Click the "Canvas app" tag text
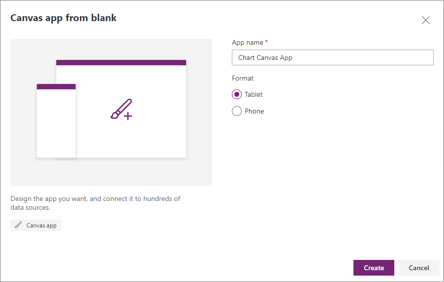This screenshot has height=282, width=444. click(x=41, y=226)
